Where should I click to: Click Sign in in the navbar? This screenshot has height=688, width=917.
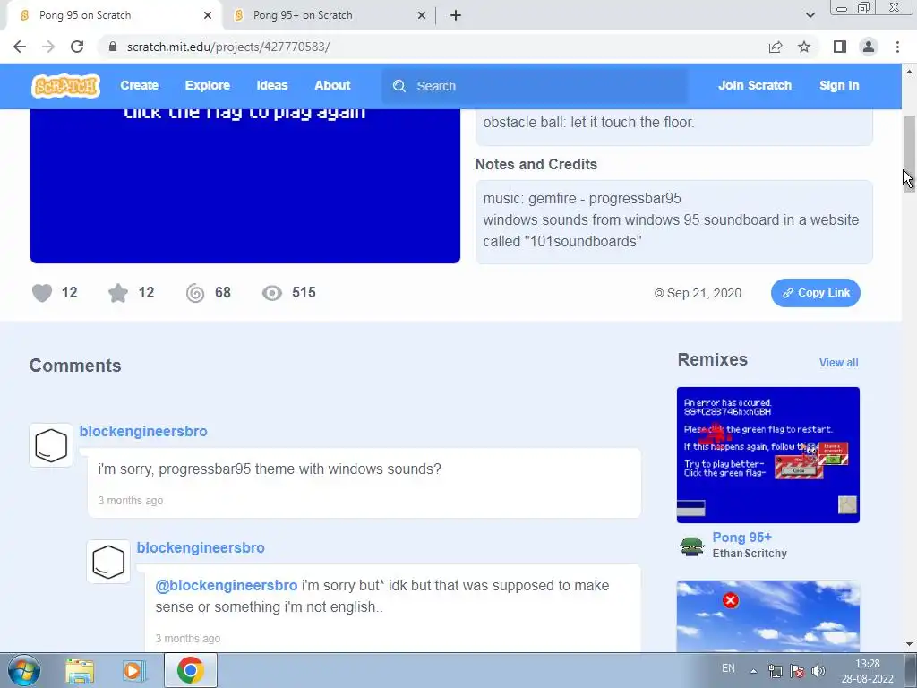(839, 85)
